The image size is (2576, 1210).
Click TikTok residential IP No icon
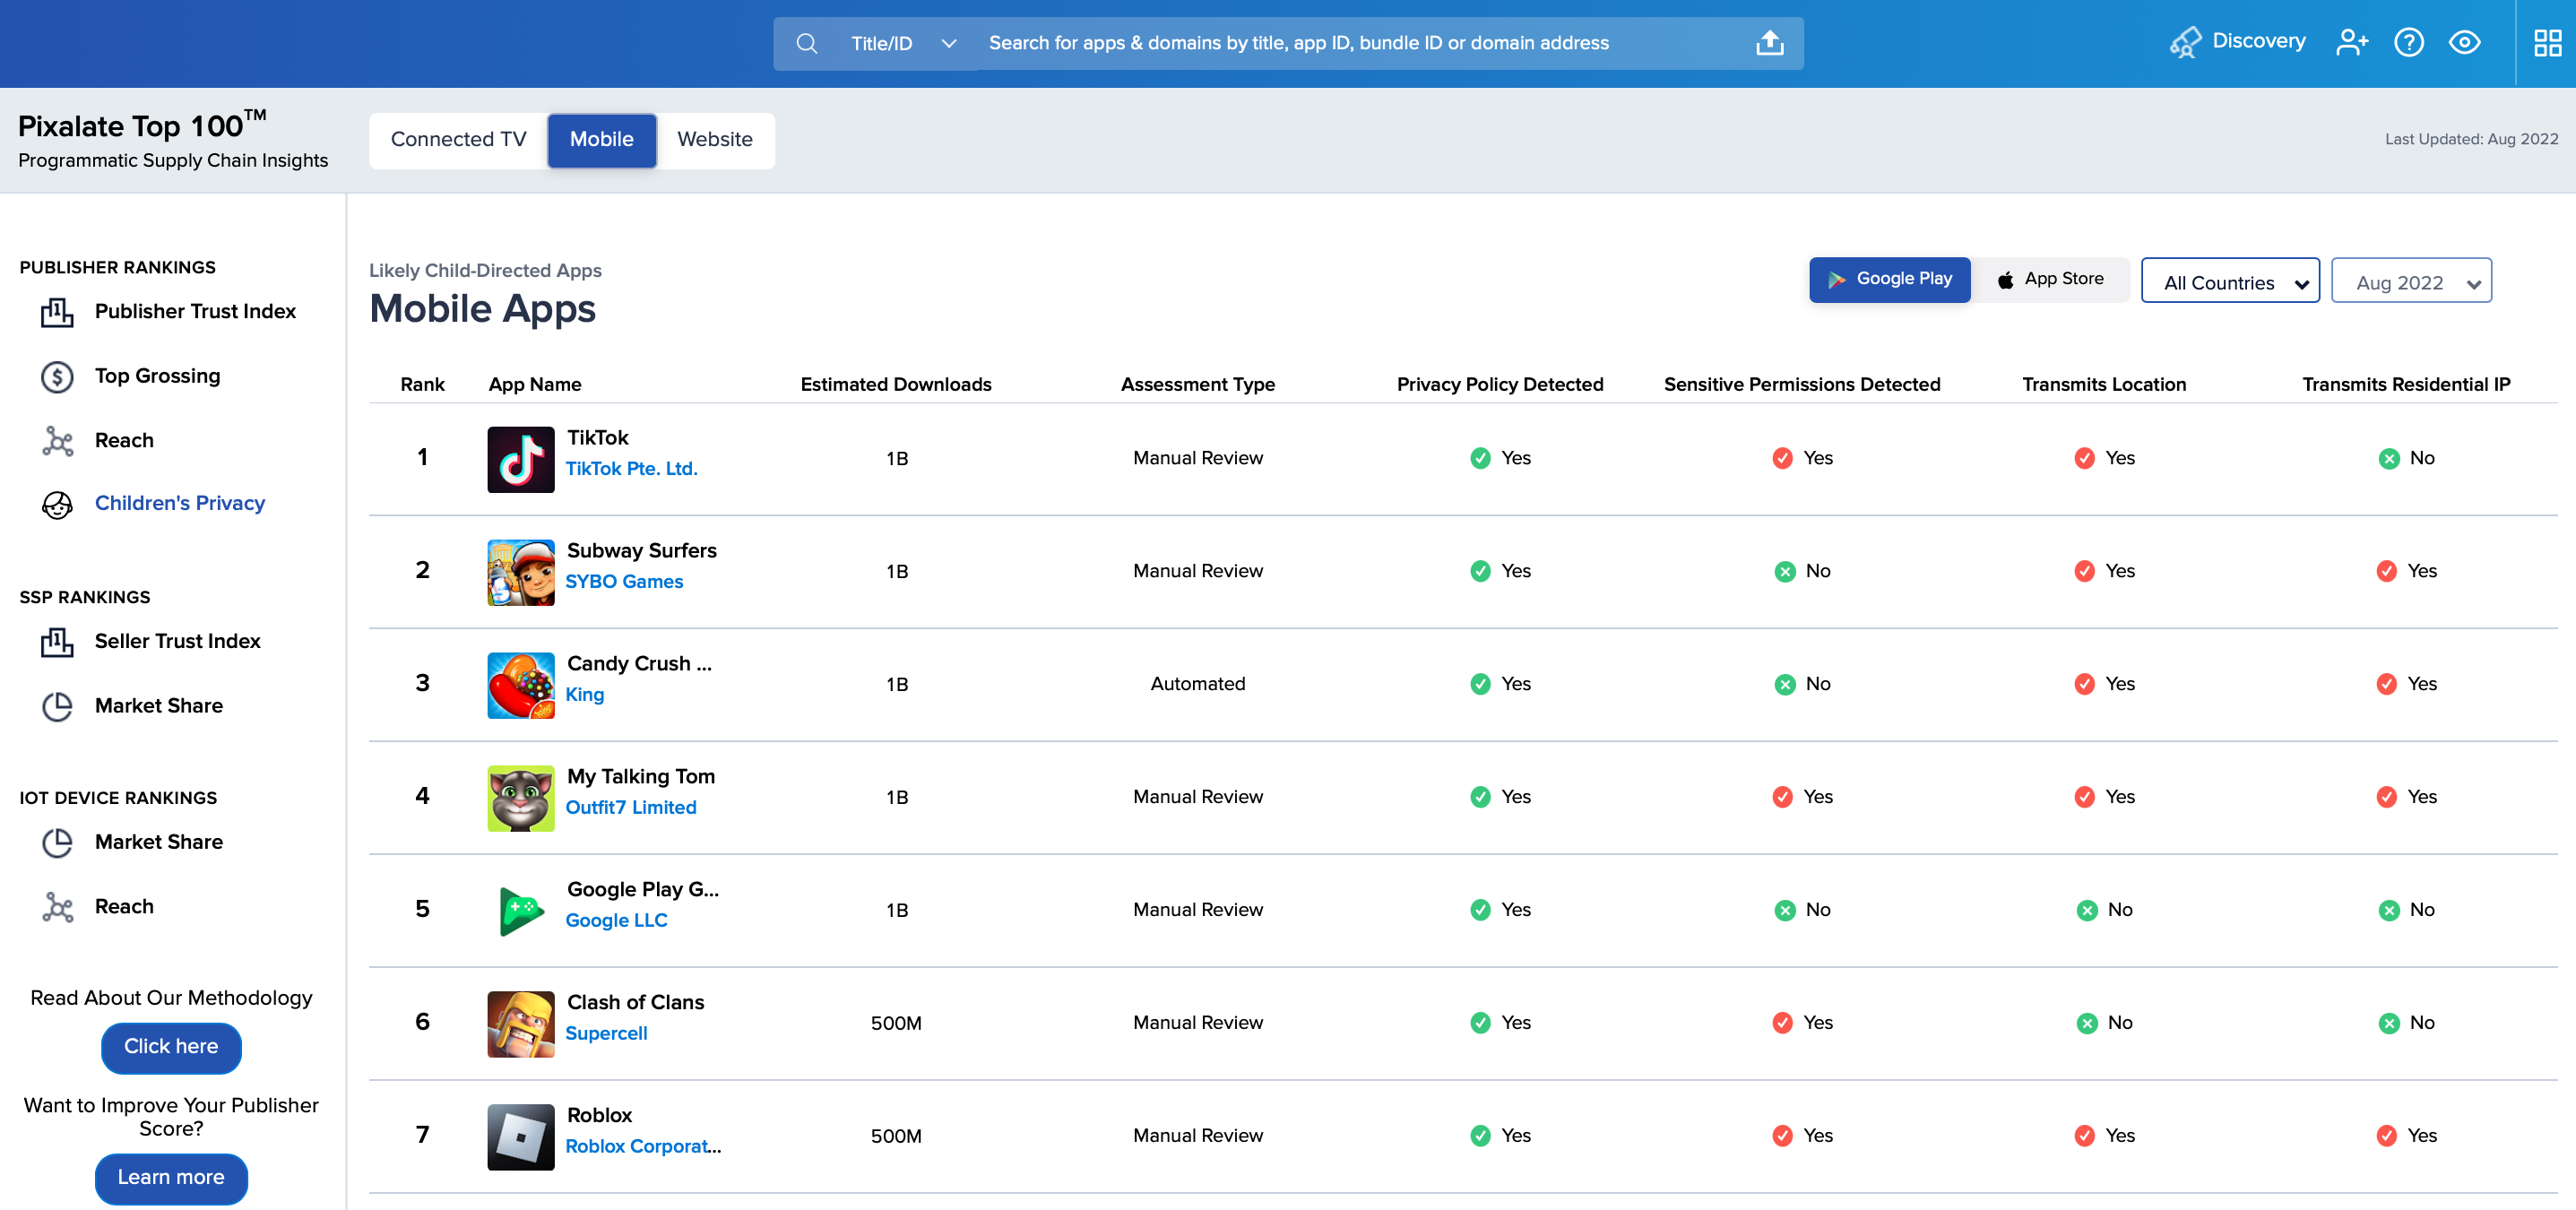[x=2388, y=458]
